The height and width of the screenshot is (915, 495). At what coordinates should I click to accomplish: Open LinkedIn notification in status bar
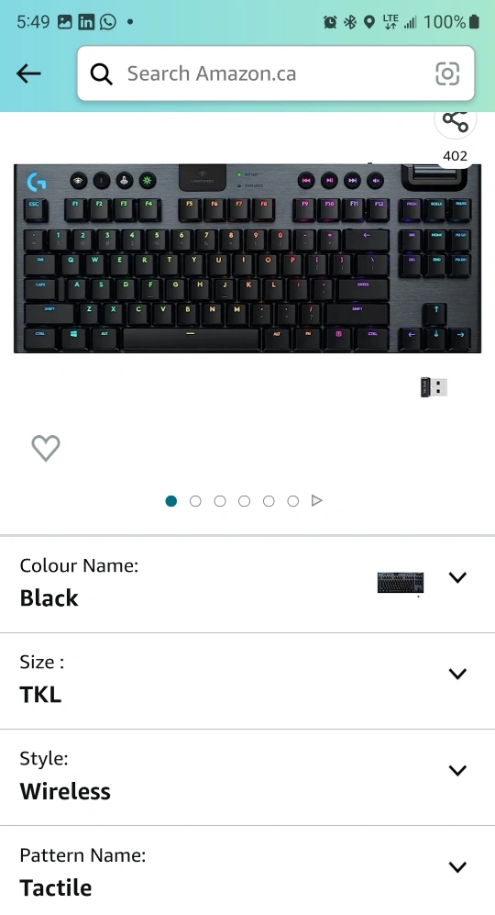point(86,22)
